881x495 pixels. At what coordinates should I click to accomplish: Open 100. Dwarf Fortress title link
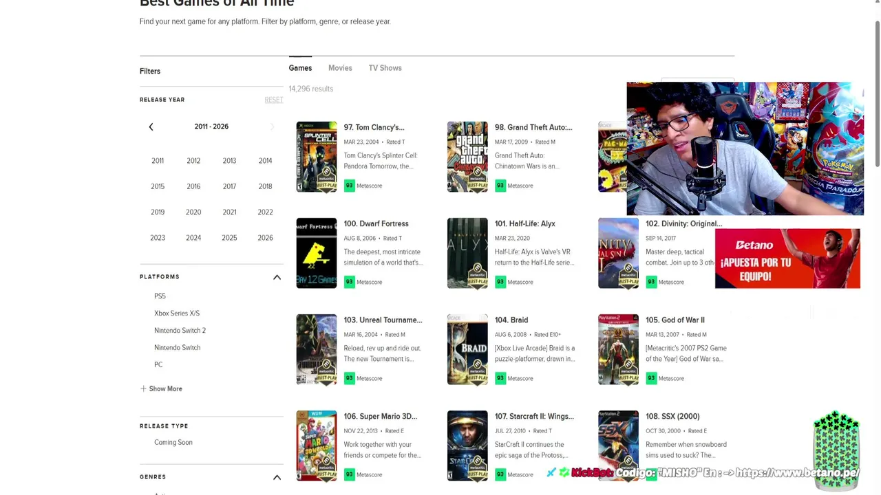(376, 223)
